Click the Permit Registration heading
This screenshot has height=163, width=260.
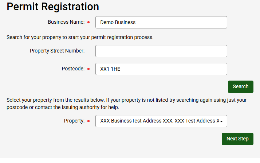[x=53, y=6]
